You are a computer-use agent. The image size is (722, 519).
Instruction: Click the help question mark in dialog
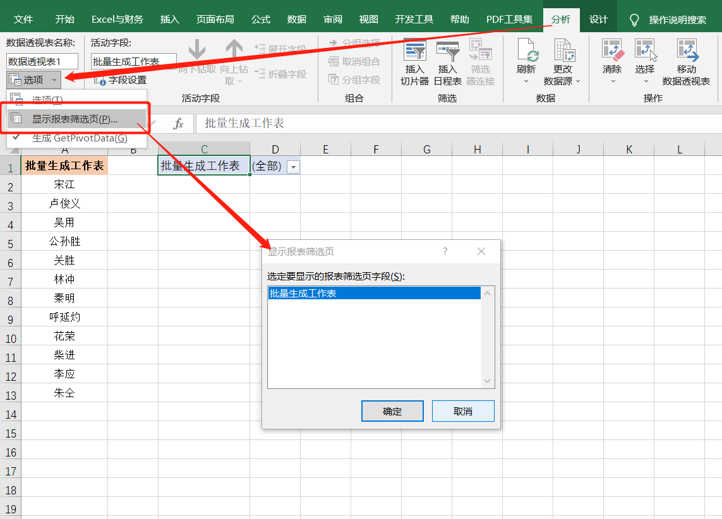tap(445, 251)
